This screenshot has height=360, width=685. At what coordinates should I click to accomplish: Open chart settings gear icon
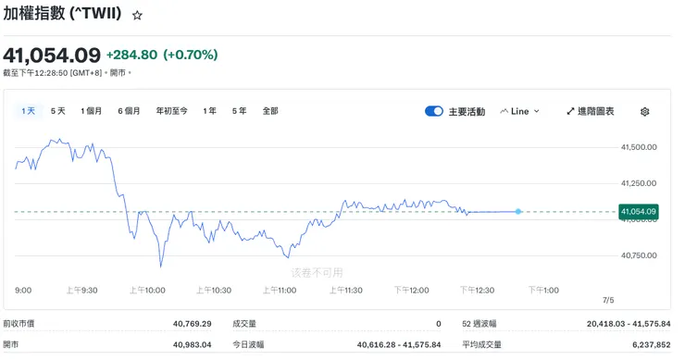coord(645,112)
